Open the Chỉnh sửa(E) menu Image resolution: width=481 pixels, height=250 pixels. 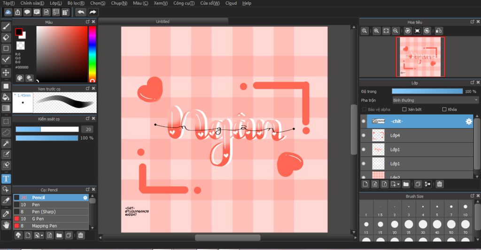(x=32, y=3)
